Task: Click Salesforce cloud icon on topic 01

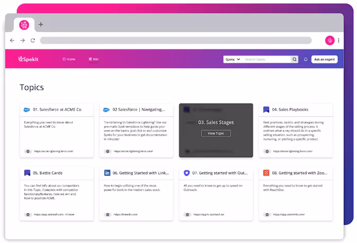Action: 27,110
